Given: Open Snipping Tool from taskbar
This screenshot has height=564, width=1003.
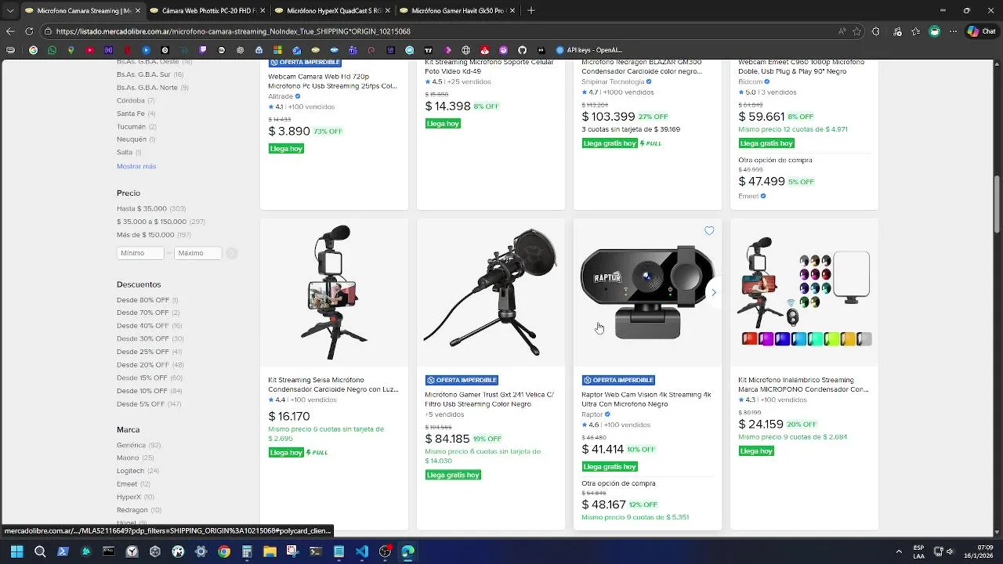Looking at the screenshot, I should (x=292, y=551).
